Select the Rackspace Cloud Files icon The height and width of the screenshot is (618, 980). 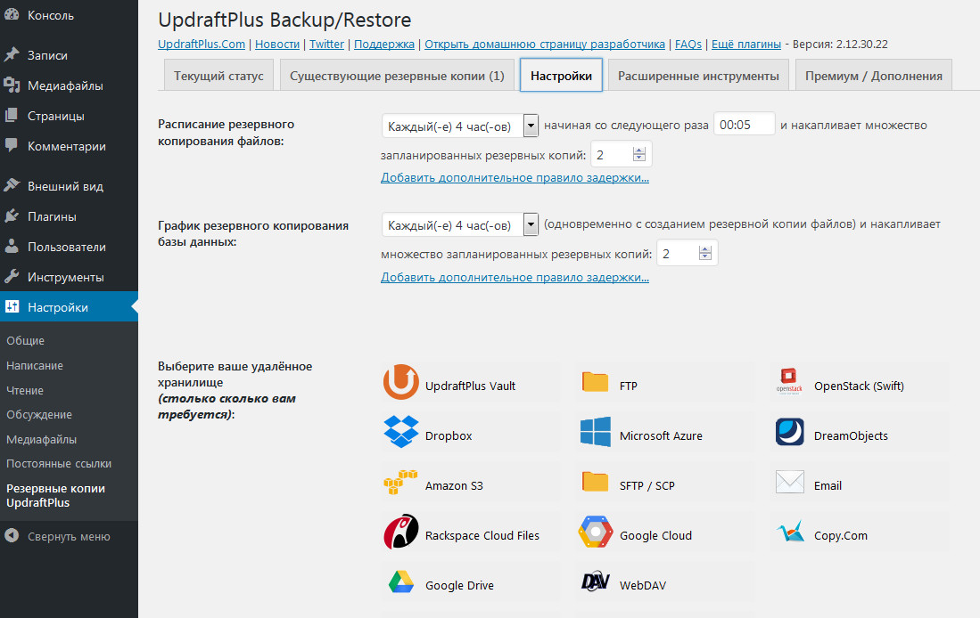click(401, 533)
